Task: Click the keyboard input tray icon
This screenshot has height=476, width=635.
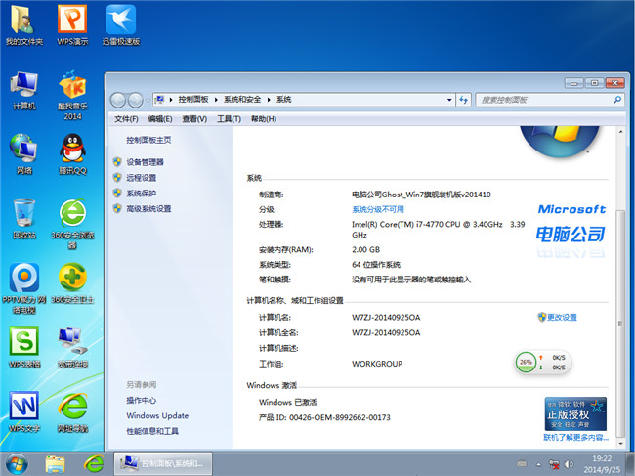Action: [x=523, y=464]
